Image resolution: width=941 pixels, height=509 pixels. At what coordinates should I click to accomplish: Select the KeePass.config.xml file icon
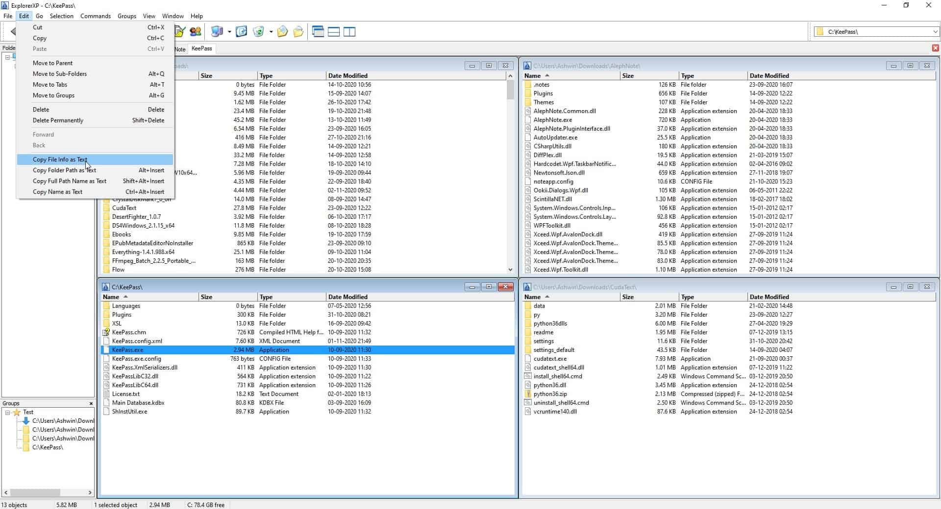pos(106,341)
